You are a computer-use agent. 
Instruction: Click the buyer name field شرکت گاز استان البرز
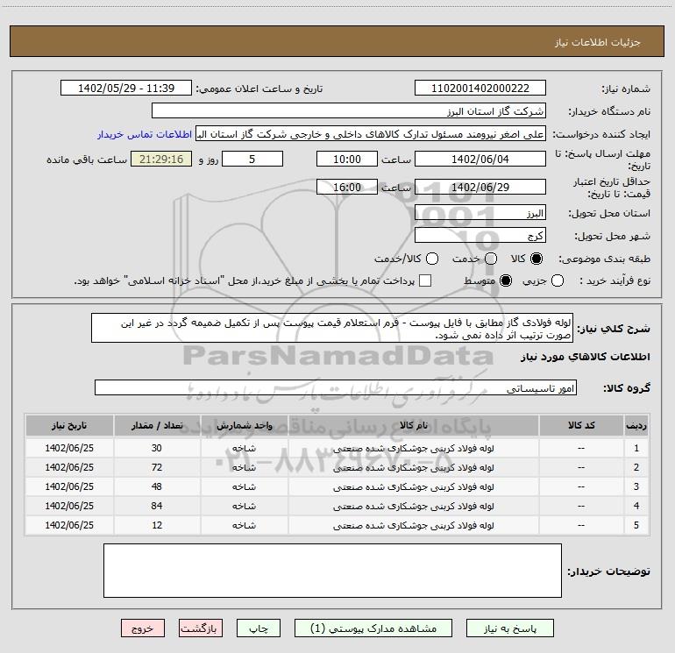point(349,111)
